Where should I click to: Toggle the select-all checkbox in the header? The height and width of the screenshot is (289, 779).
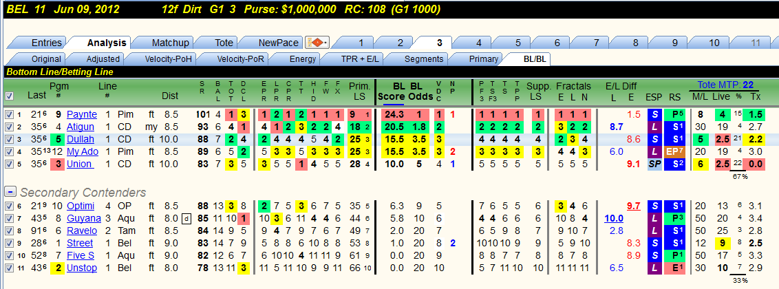click(x=9, y=96)
